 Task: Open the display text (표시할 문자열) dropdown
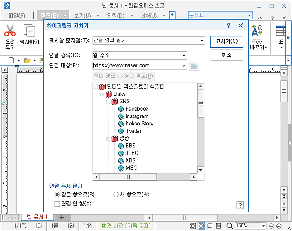pyautogui.click(x=202, y=41)
